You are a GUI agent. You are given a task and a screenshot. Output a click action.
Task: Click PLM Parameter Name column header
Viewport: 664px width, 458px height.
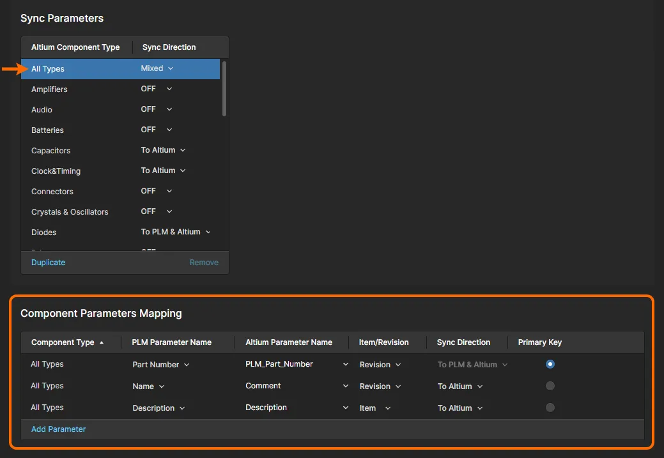171,342
